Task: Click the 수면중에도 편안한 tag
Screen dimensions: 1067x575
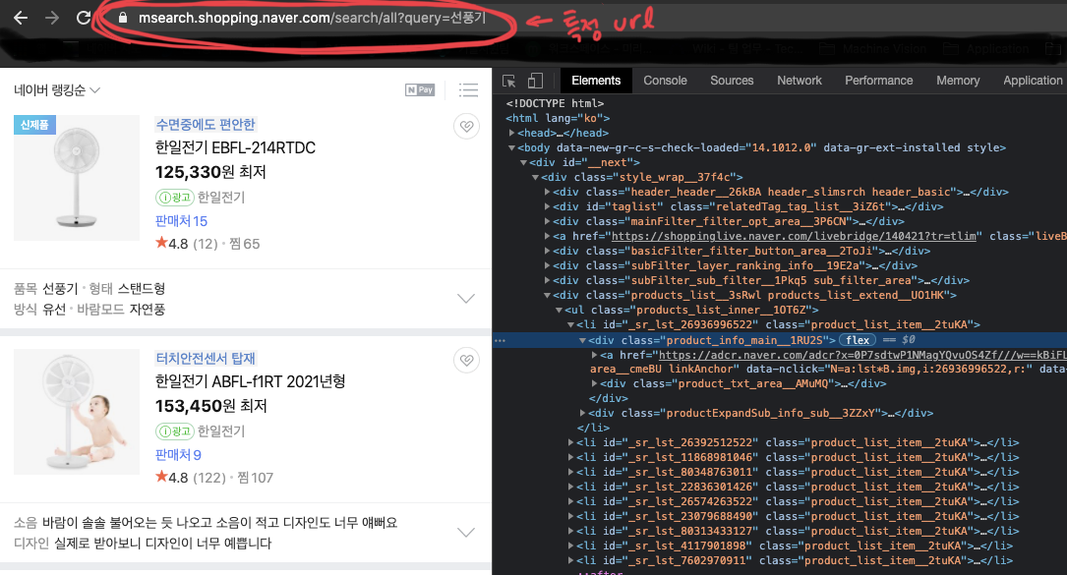Action: tap(206, 125)
